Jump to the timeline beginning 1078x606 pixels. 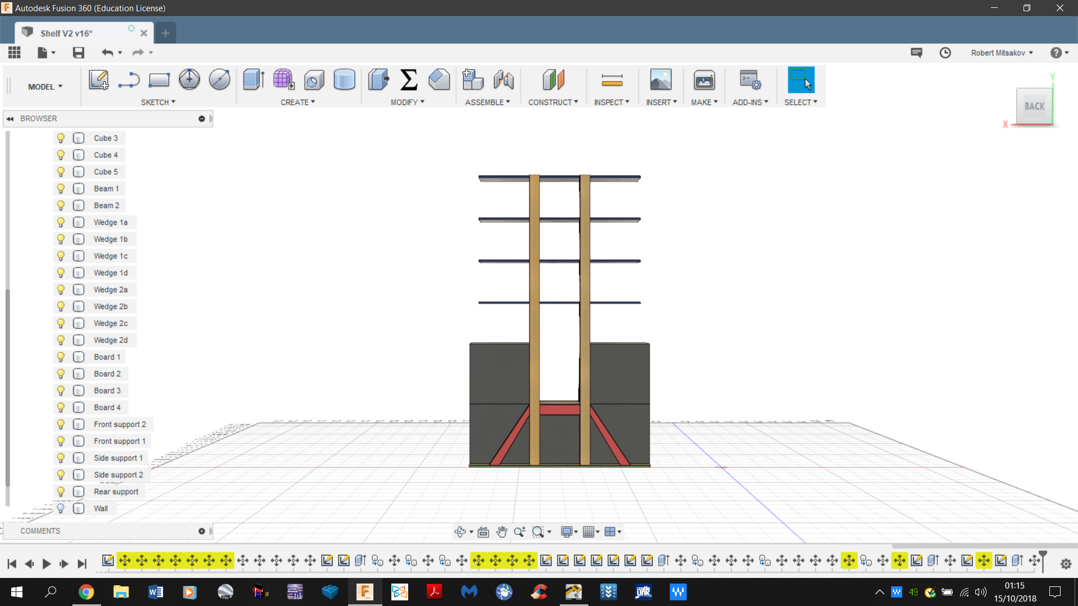point(12,564)
